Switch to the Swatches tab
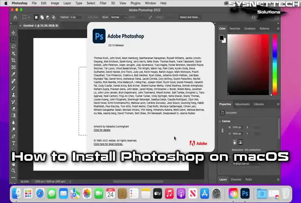The width and height of the screenshot is (301, 203). 235,28
